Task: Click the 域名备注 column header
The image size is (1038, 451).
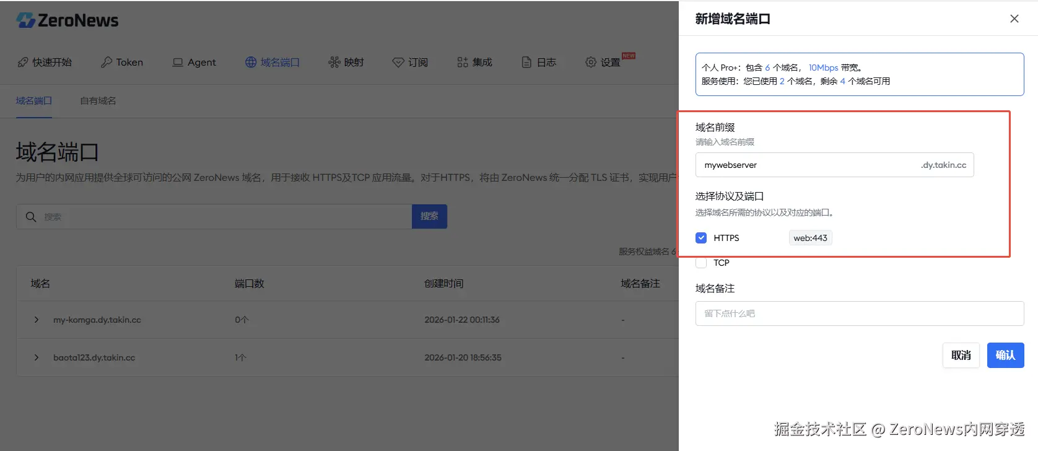Action: [640, 283]
